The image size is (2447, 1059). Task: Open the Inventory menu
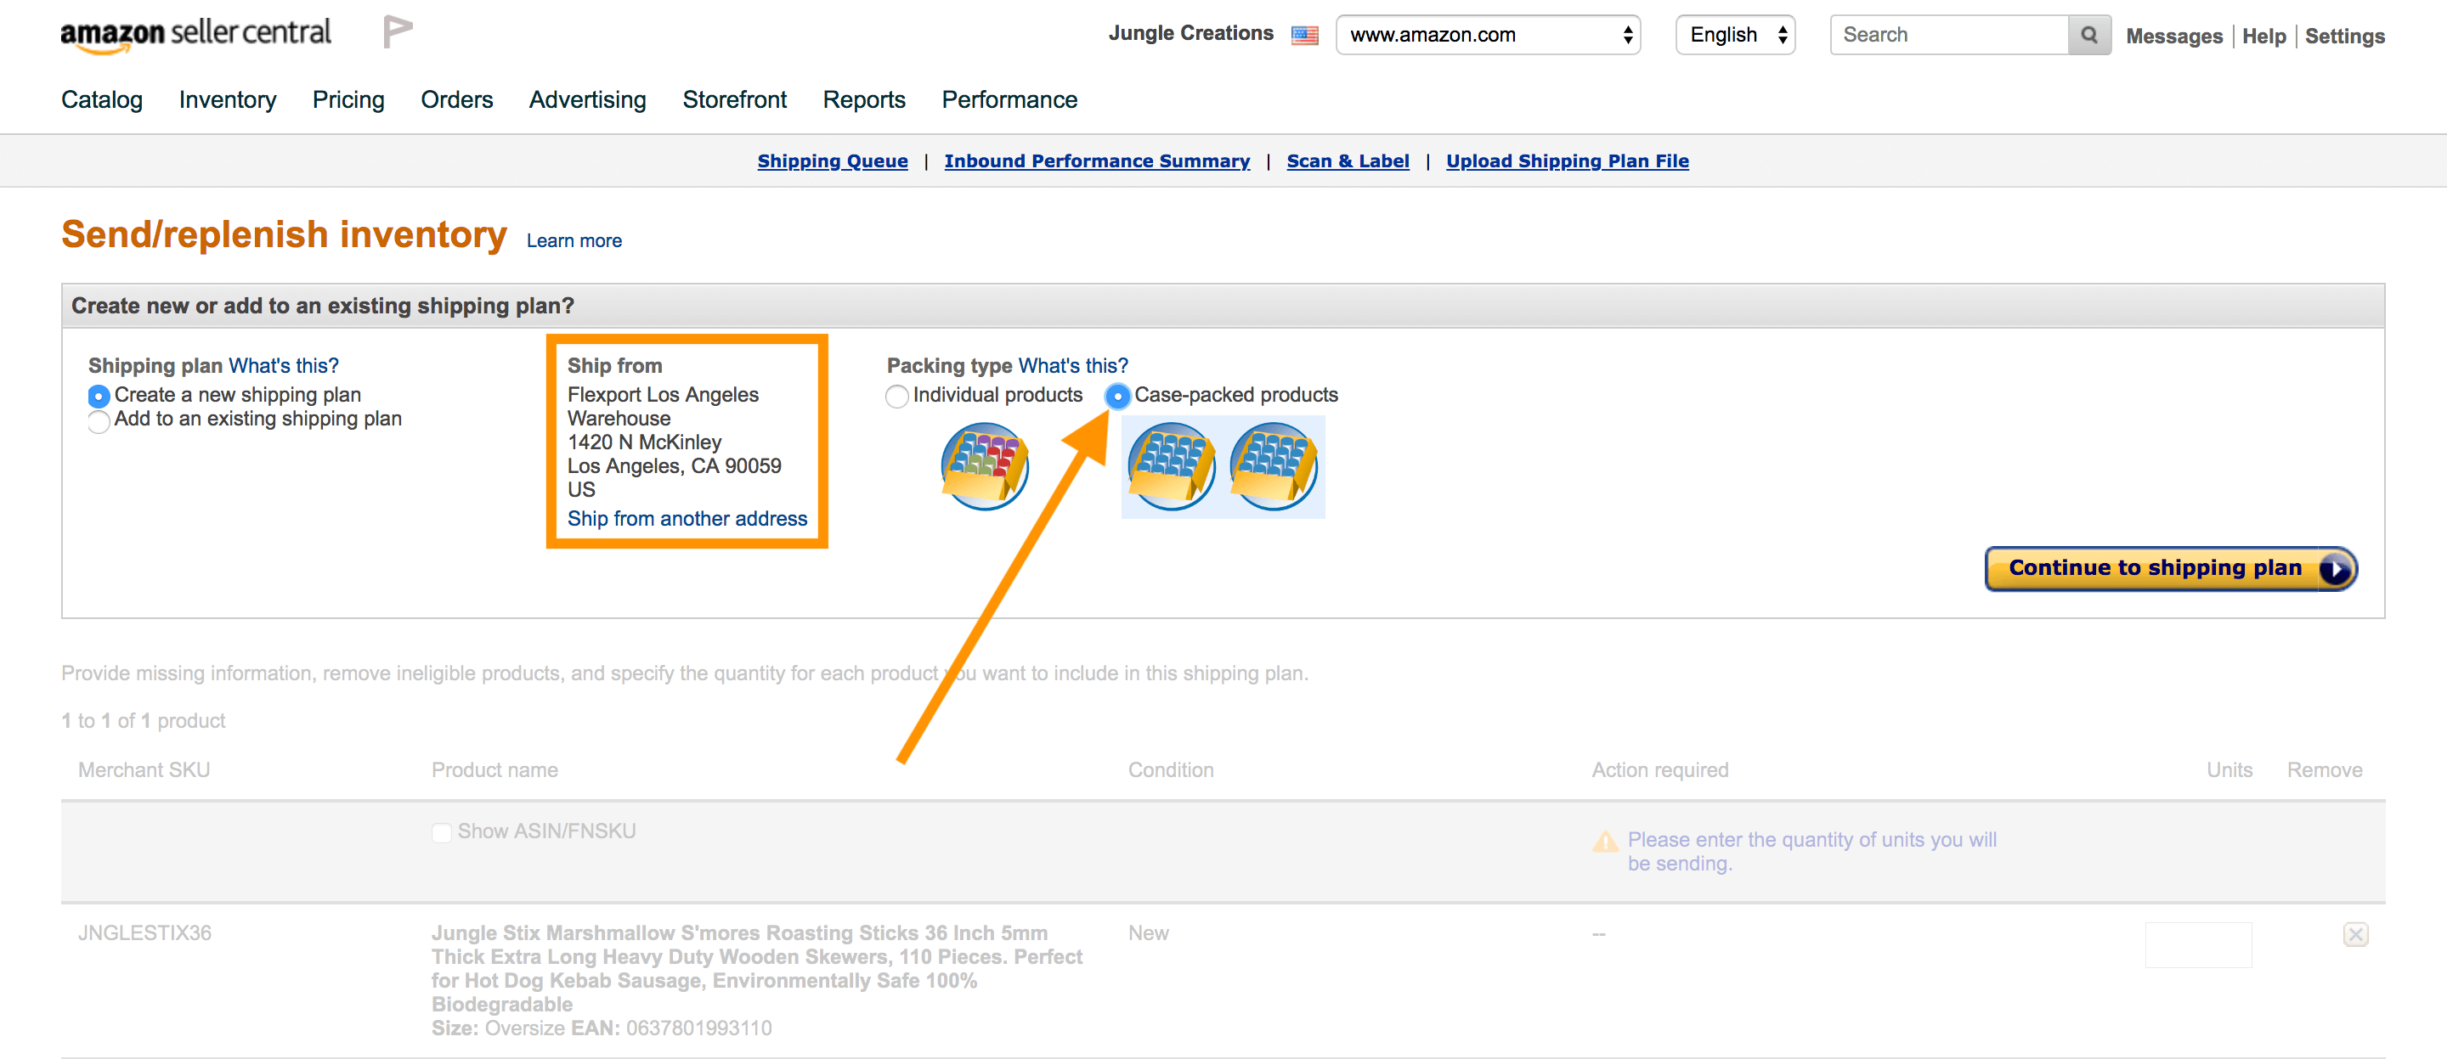coord(227,99)
